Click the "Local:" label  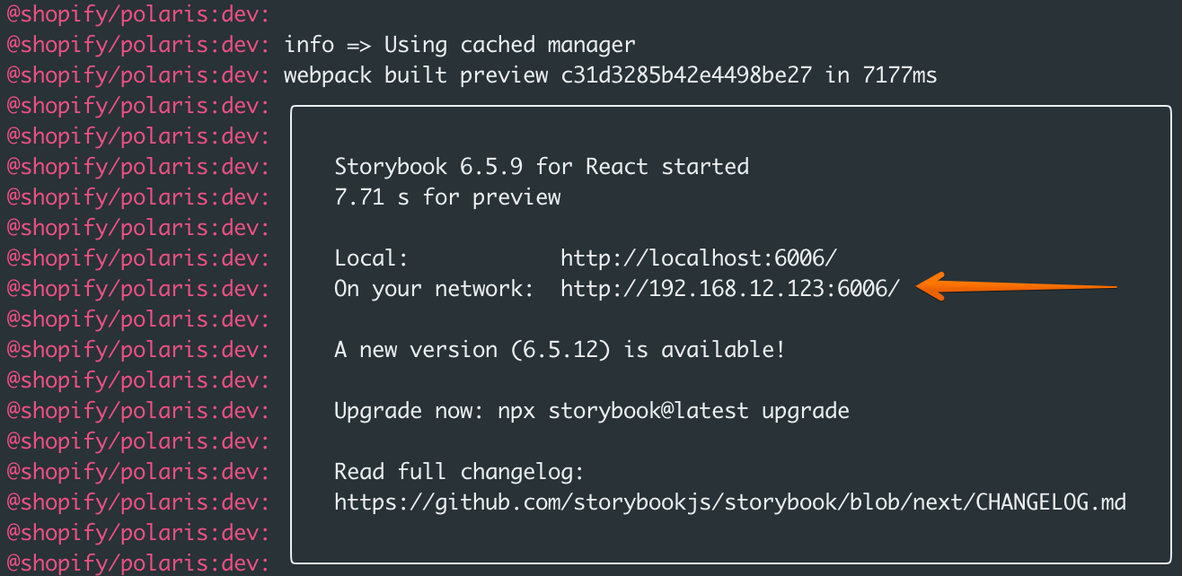[371, 258]
